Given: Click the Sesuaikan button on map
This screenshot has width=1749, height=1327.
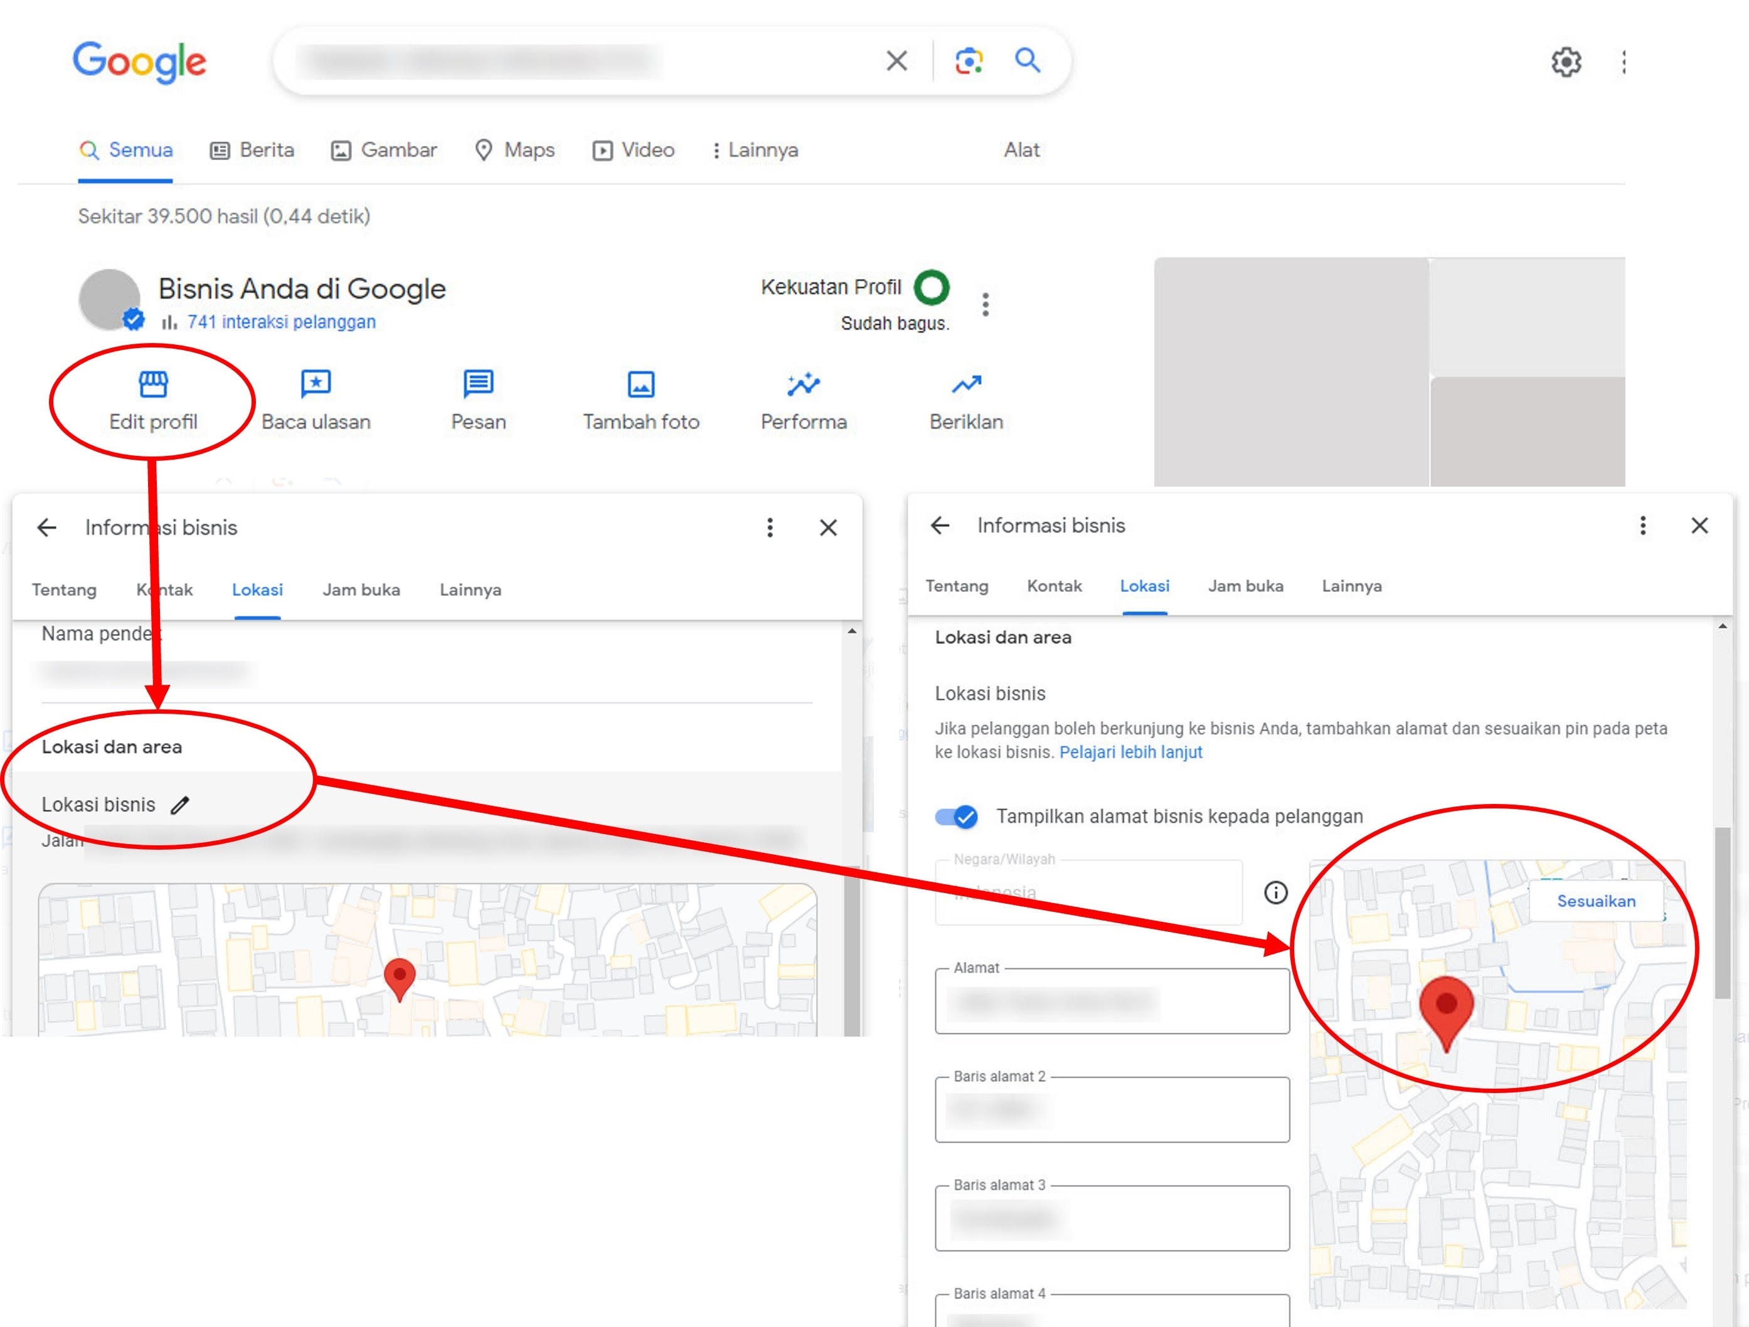Looking at the screenshot, I should tap(1595, 901).
